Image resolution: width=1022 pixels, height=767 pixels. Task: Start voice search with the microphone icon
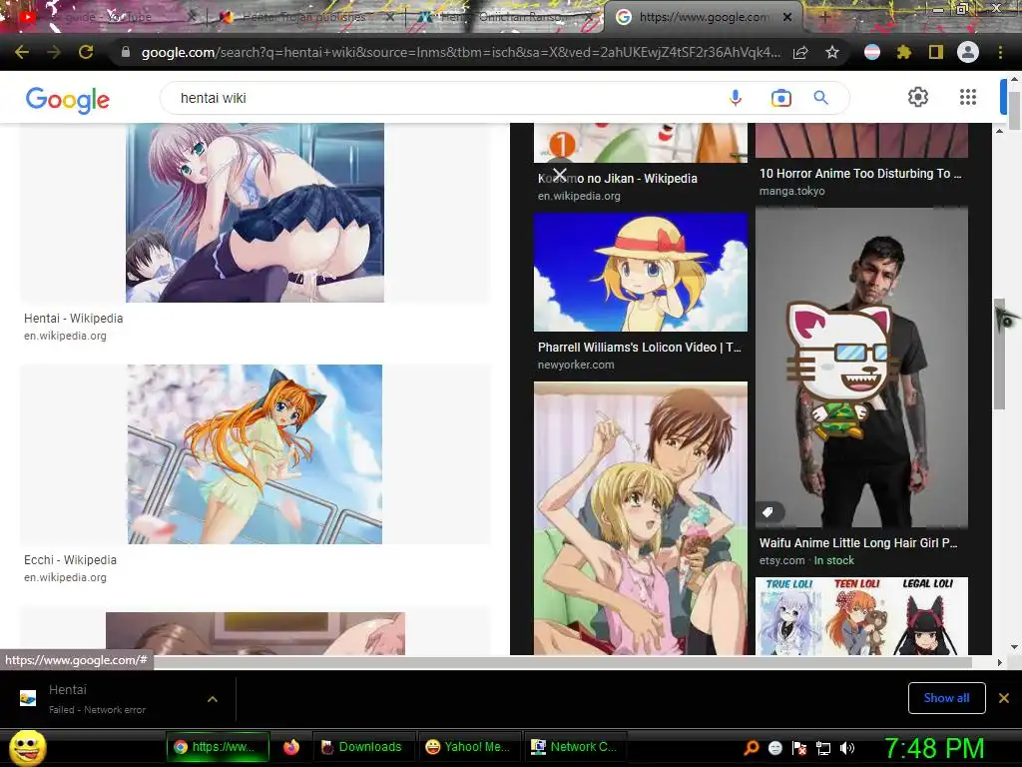coord(736,98)
